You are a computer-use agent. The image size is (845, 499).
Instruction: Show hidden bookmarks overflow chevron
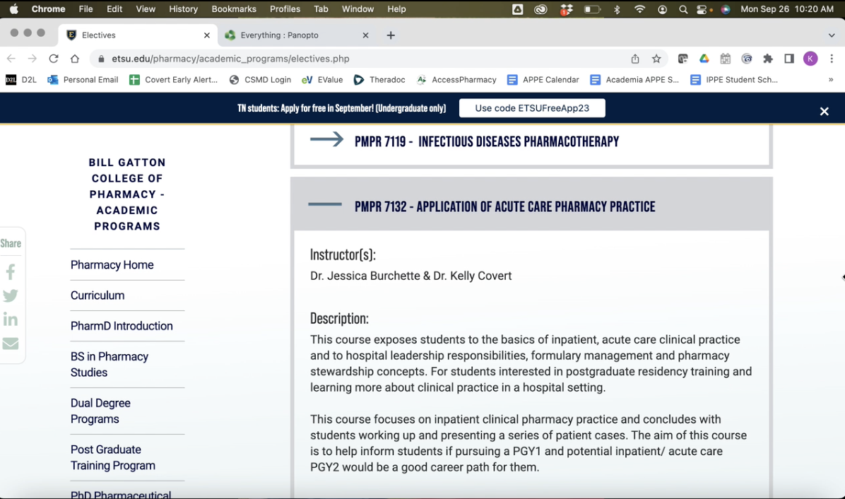click(x=831, y=80)
